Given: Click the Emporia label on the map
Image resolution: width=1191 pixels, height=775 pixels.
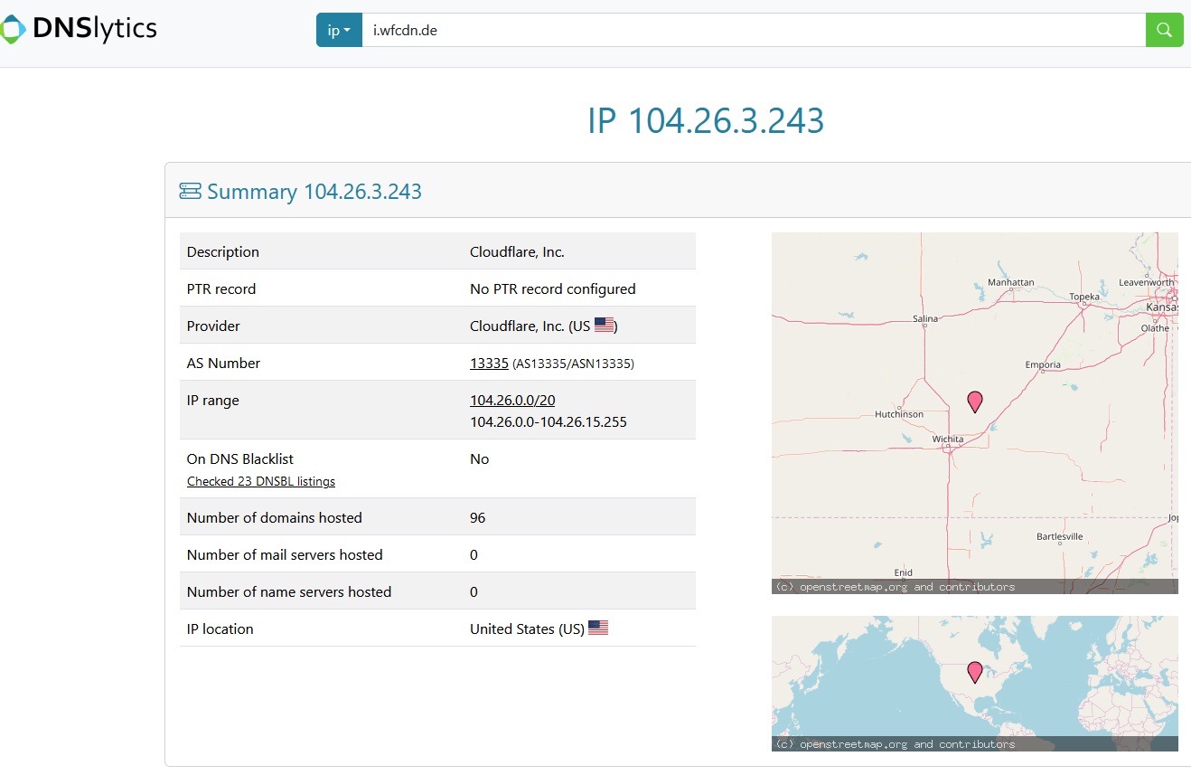Looking at the screenshot, I should (x=1043, y=365).
